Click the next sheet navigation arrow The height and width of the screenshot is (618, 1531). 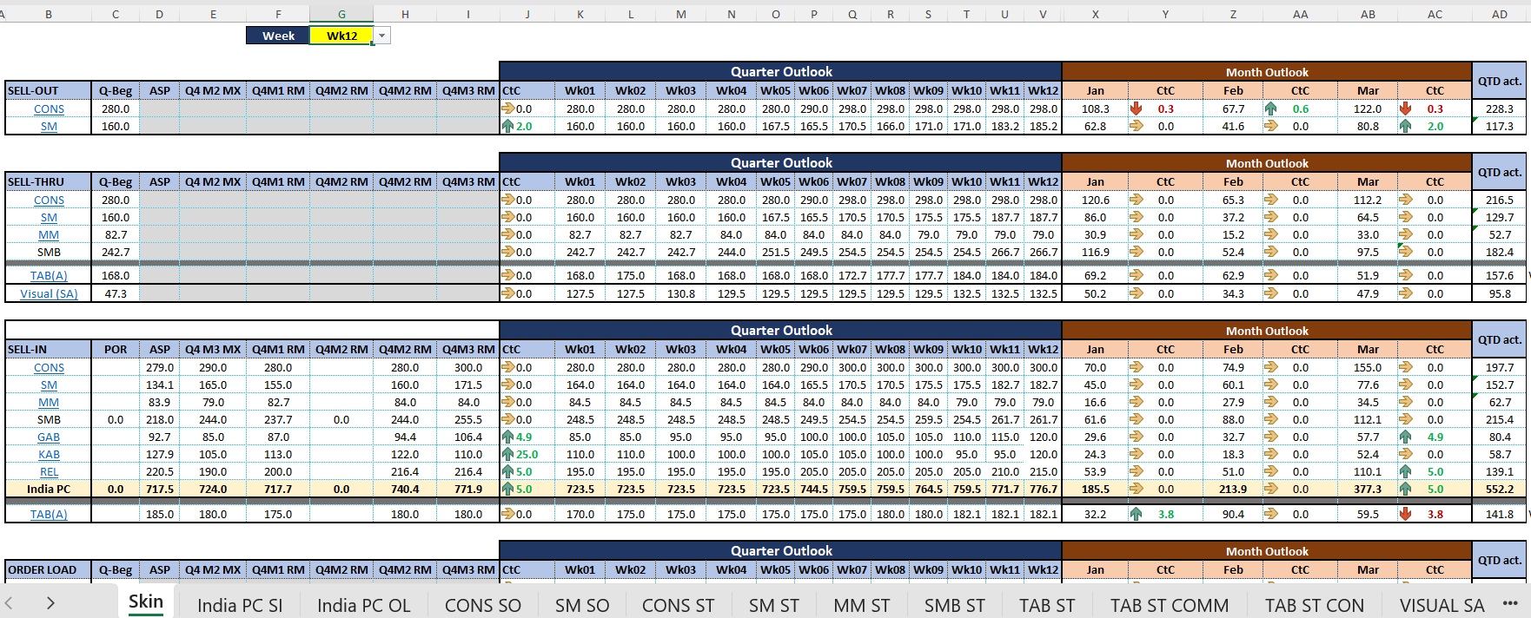tap(50, 603)
